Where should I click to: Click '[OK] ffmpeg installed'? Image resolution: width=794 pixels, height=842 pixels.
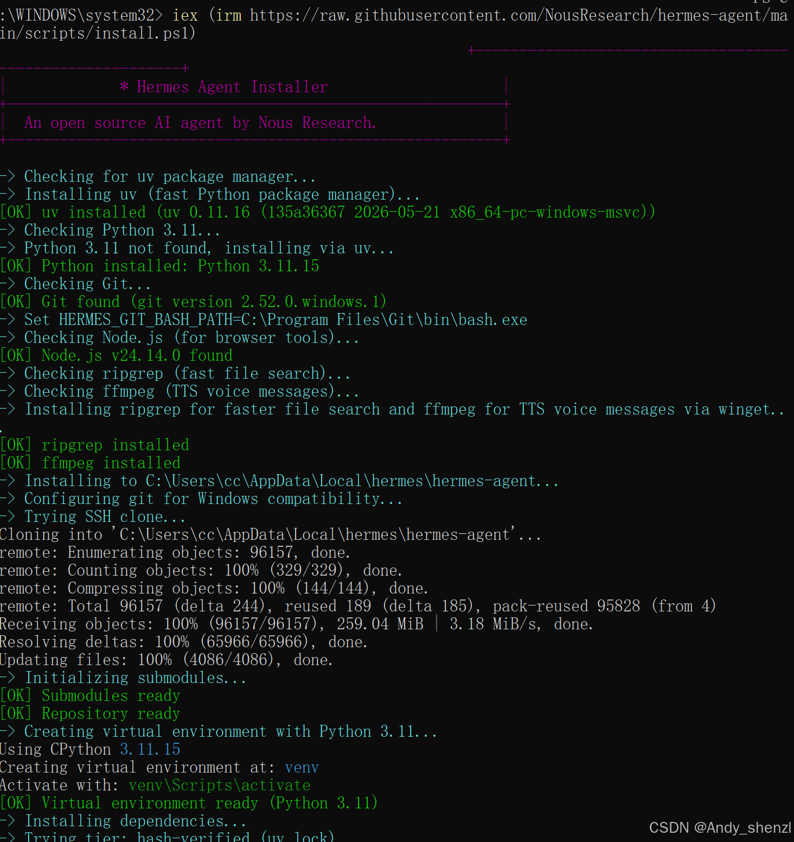click(91, 463)
